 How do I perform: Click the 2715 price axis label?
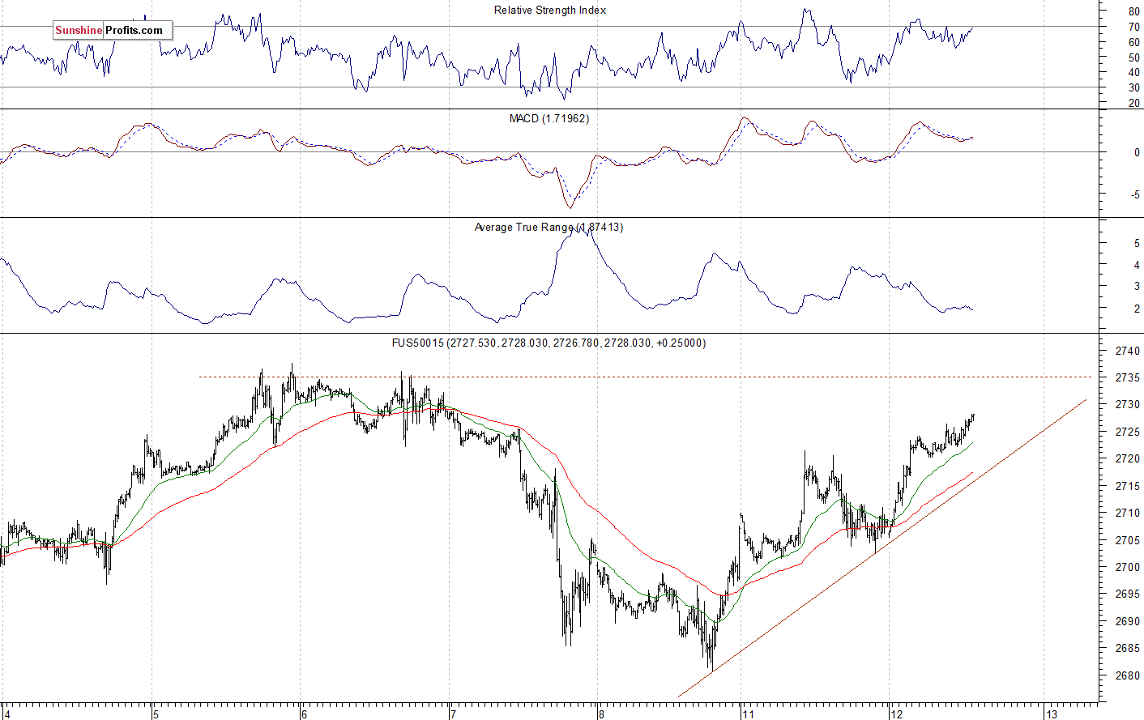pyautogui.click(x=1127, y=486)
